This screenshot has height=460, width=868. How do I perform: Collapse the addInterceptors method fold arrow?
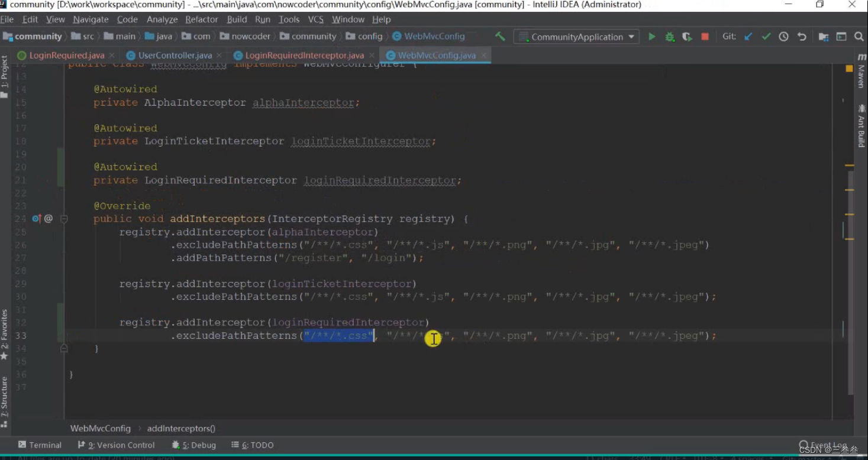point(64,218)
